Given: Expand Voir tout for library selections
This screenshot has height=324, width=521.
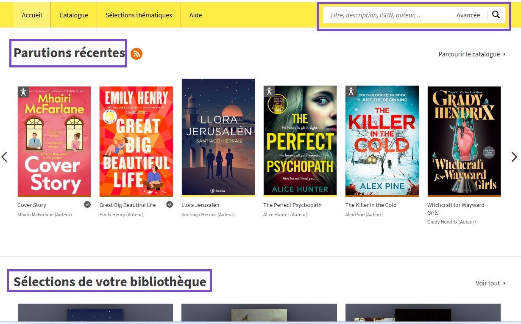Looking at the screenshot, I should [x=490, y=283].
